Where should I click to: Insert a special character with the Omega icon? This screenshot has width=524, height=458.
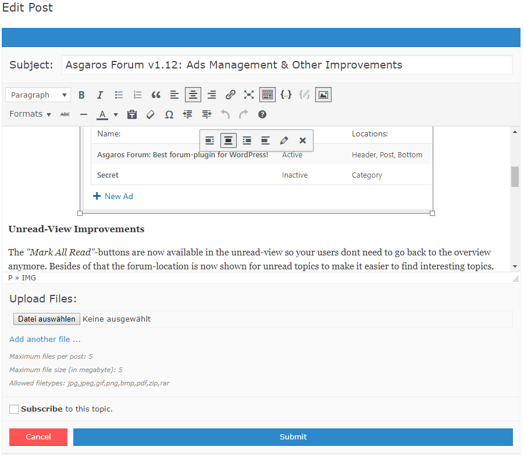point(169,114)
